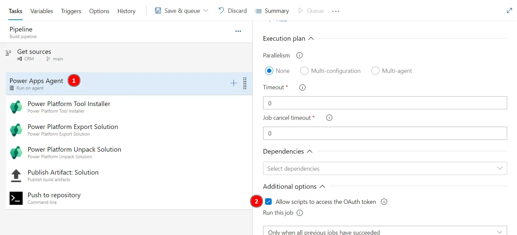The image size is (517, 235).
Task: Open the Select dependencies dropdown
Action: pyautogui.click(x=385, y=168)
